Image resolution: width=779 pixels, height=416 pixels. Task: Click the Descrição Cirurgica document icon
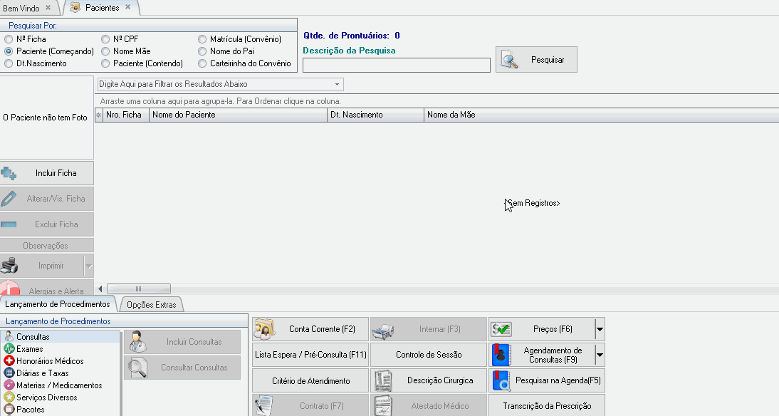coord(383,380)
